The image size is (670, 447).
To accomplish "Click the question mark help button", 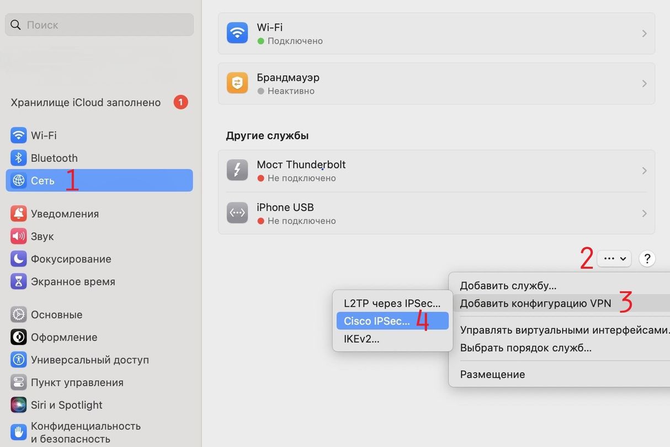I will pyautogui.click(x=647, y=258).
